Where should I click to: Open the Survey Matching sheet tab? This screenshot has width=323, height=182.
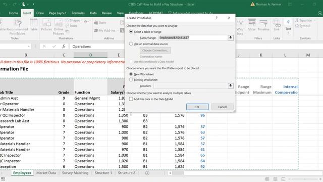(75, 173)
